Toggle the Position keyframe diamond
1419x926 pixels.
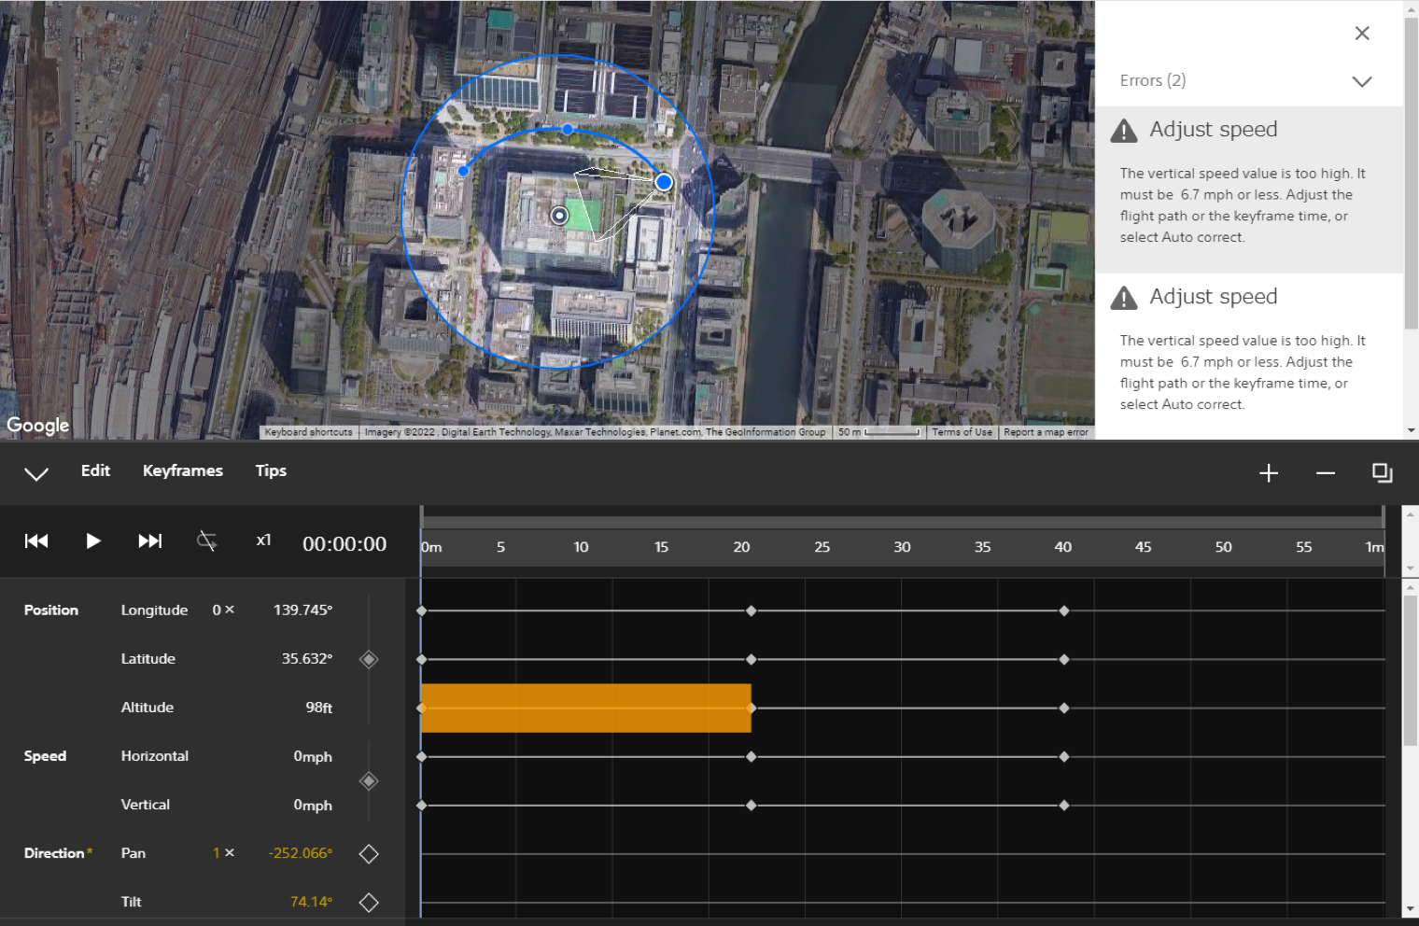pyautogui.click(x=369, y=659)
